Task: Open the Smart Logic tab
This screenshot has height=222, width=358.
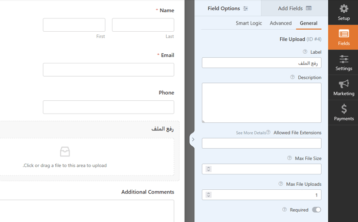Action: tap(249, 23)
